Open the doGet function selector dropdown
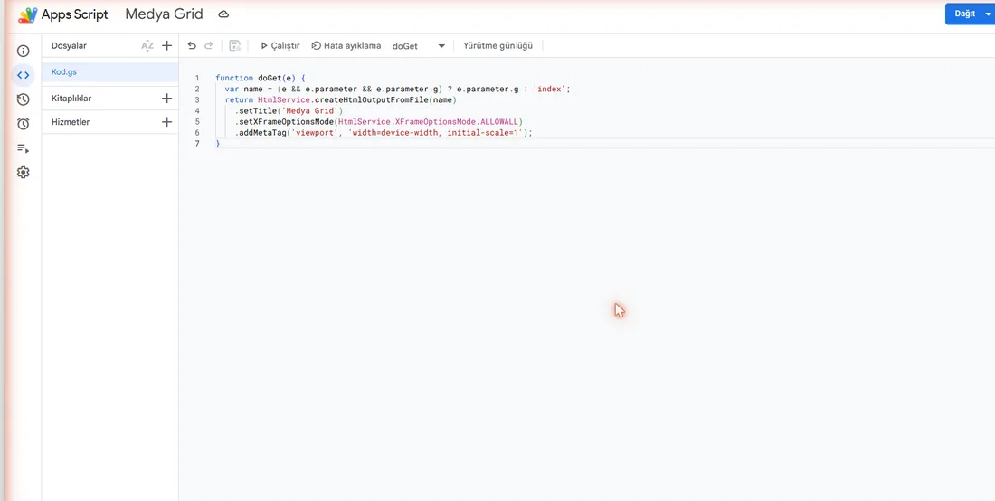 (419, 45)
